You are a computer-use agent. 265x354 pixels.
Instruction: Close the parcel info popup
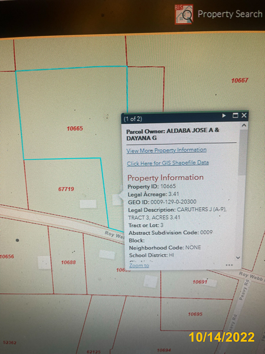pos(244,116)
